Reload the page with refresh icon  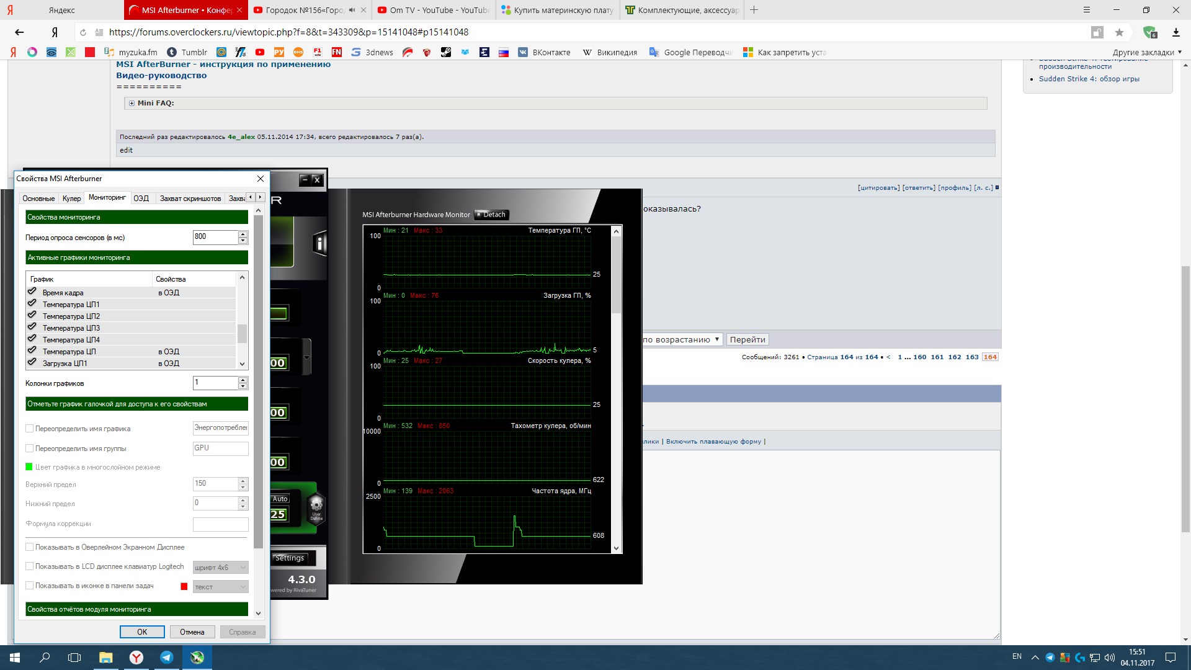pos(83,32)
